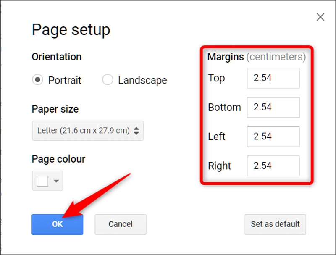Click the Page setup dialog title
This screenshot has height=255, width=336.
tap(71, 30)
